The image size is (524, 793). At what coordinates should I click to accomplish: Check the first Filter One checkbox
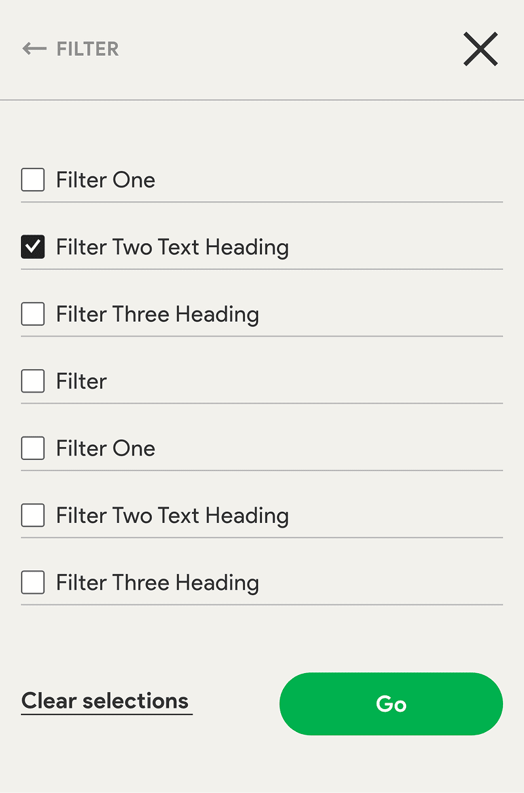click(x=33, y=180)
